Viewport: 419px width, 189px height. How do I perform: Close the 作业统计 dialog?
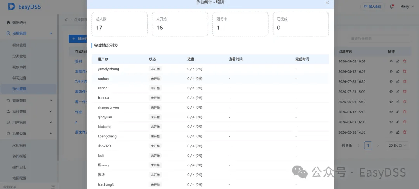(x=327, y=3)
